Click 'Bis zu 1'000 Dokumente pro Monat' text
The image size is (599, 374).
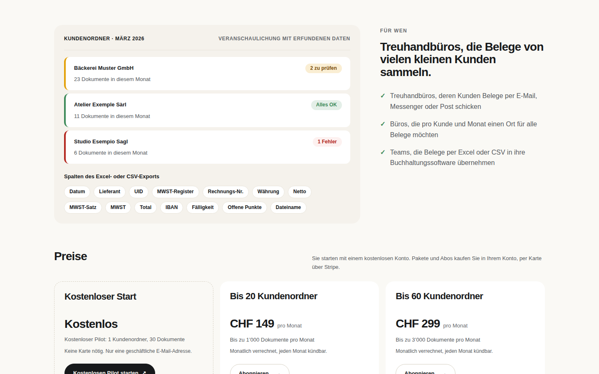272,340
